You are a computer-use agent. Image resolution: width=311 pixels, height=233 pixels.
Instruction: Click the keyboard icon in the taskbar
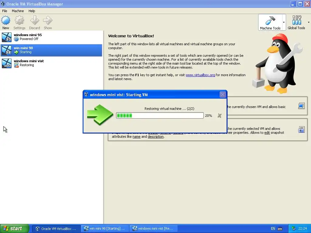(280, 229)
